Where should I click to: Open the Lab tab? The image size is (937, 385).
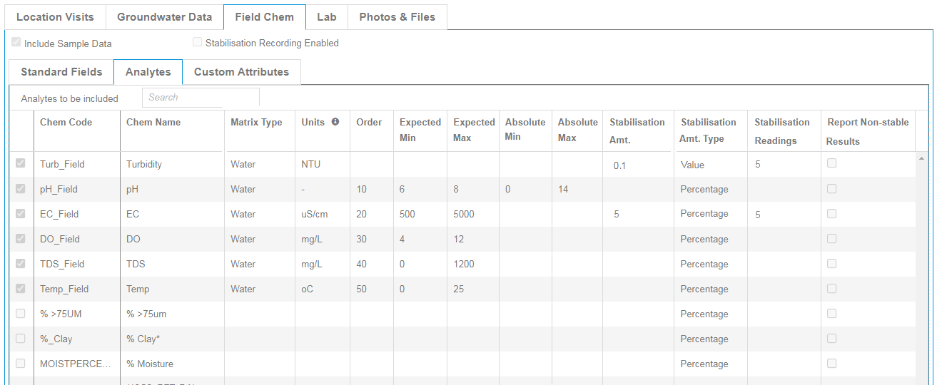[x=326, y=17]
